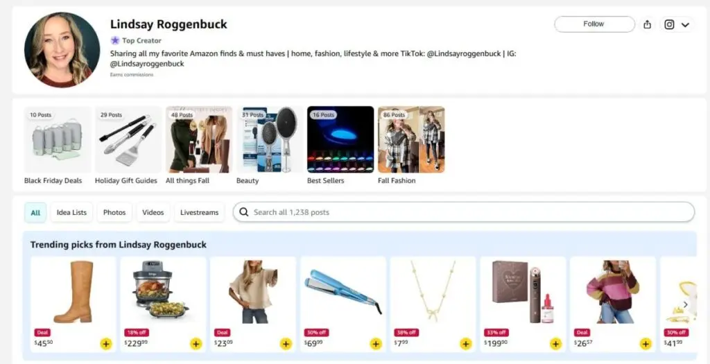
Task: Open the Livestreams tab
Action: [x=199, y=212]
